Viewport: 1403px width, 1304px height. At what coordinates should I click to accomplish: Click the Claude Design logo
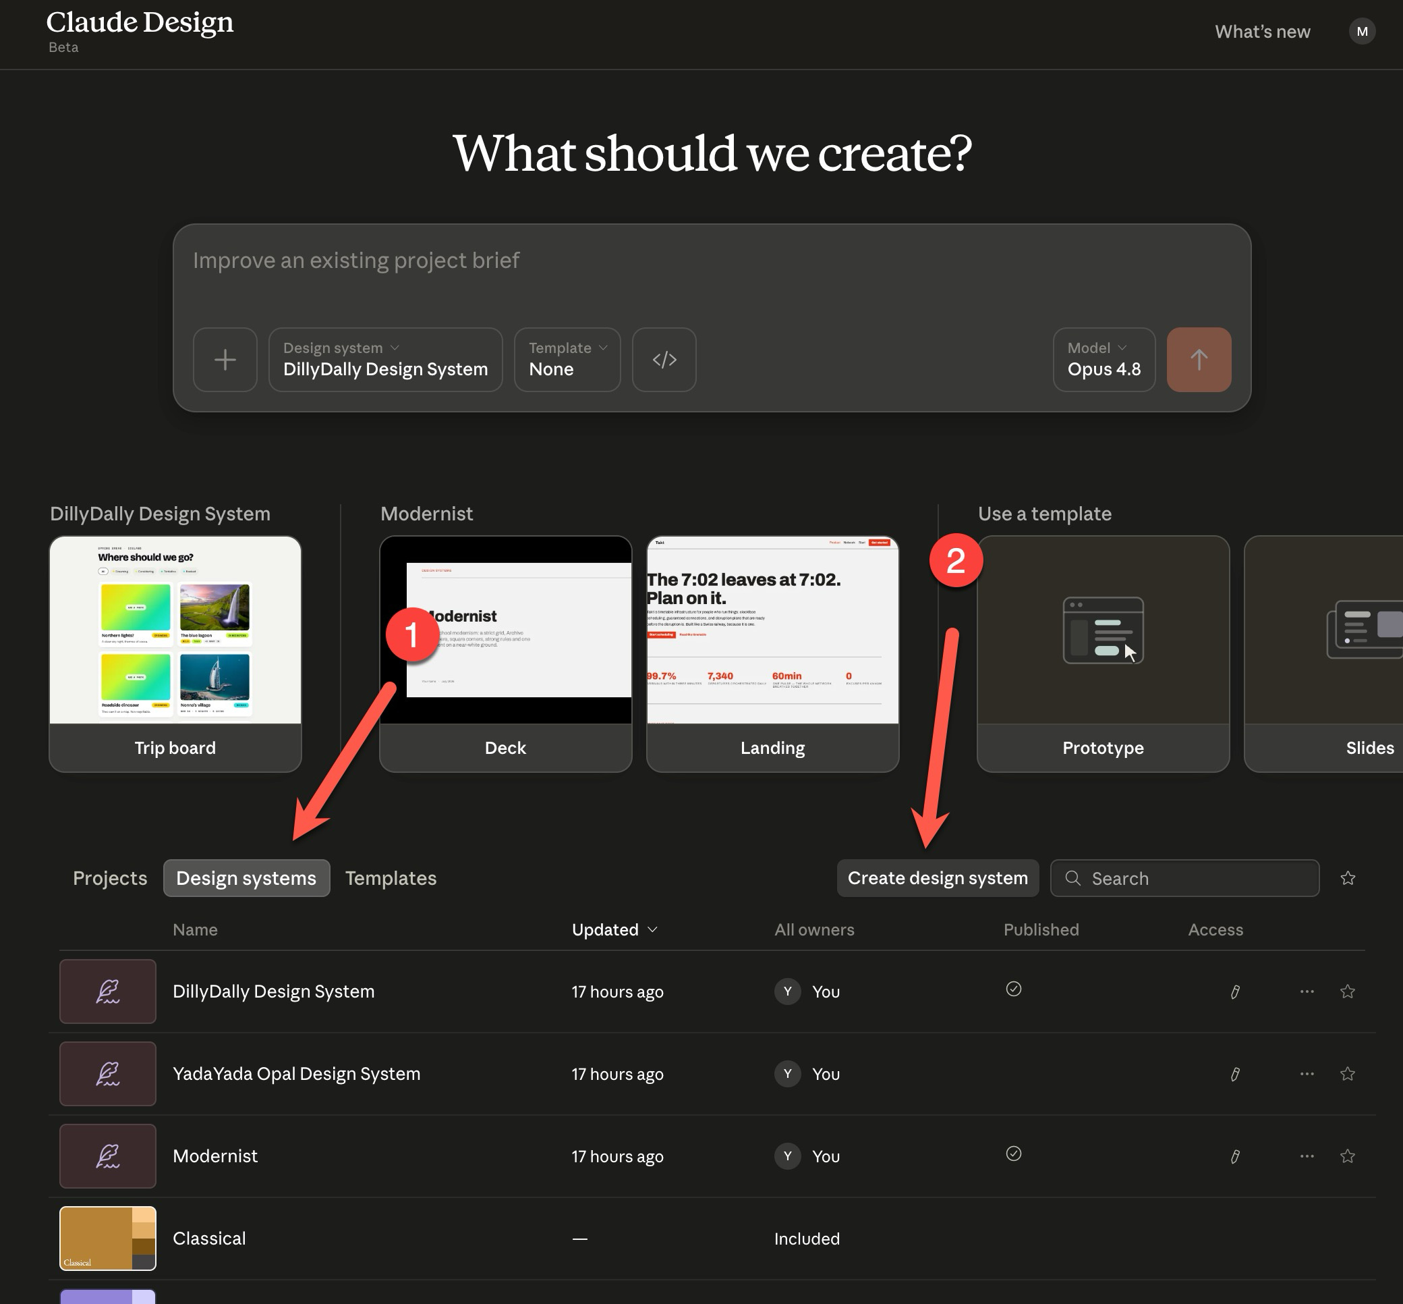point(140,22)
